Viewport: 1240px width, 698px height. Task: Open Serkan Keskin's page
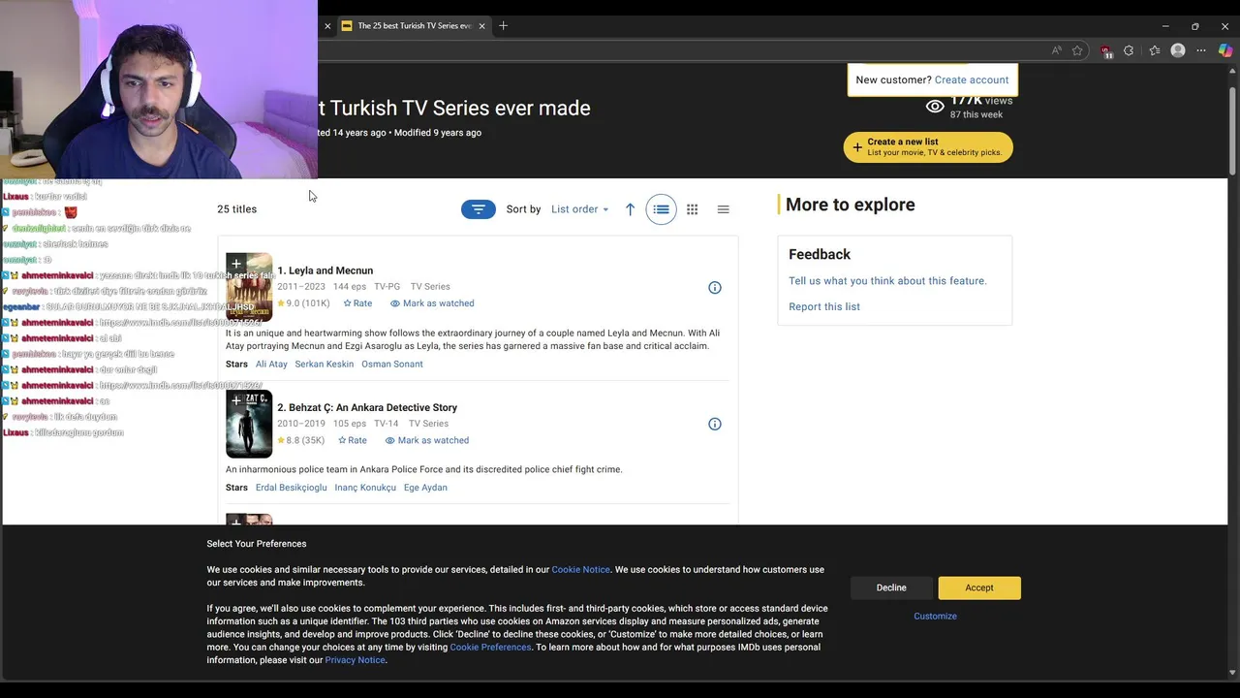[325, 365]
